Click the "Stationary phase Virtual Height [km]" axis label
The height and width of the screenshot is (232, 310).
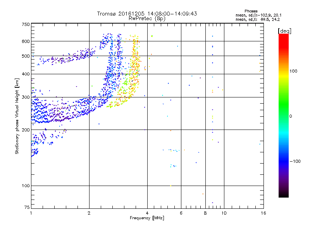[x=17, y=116]
